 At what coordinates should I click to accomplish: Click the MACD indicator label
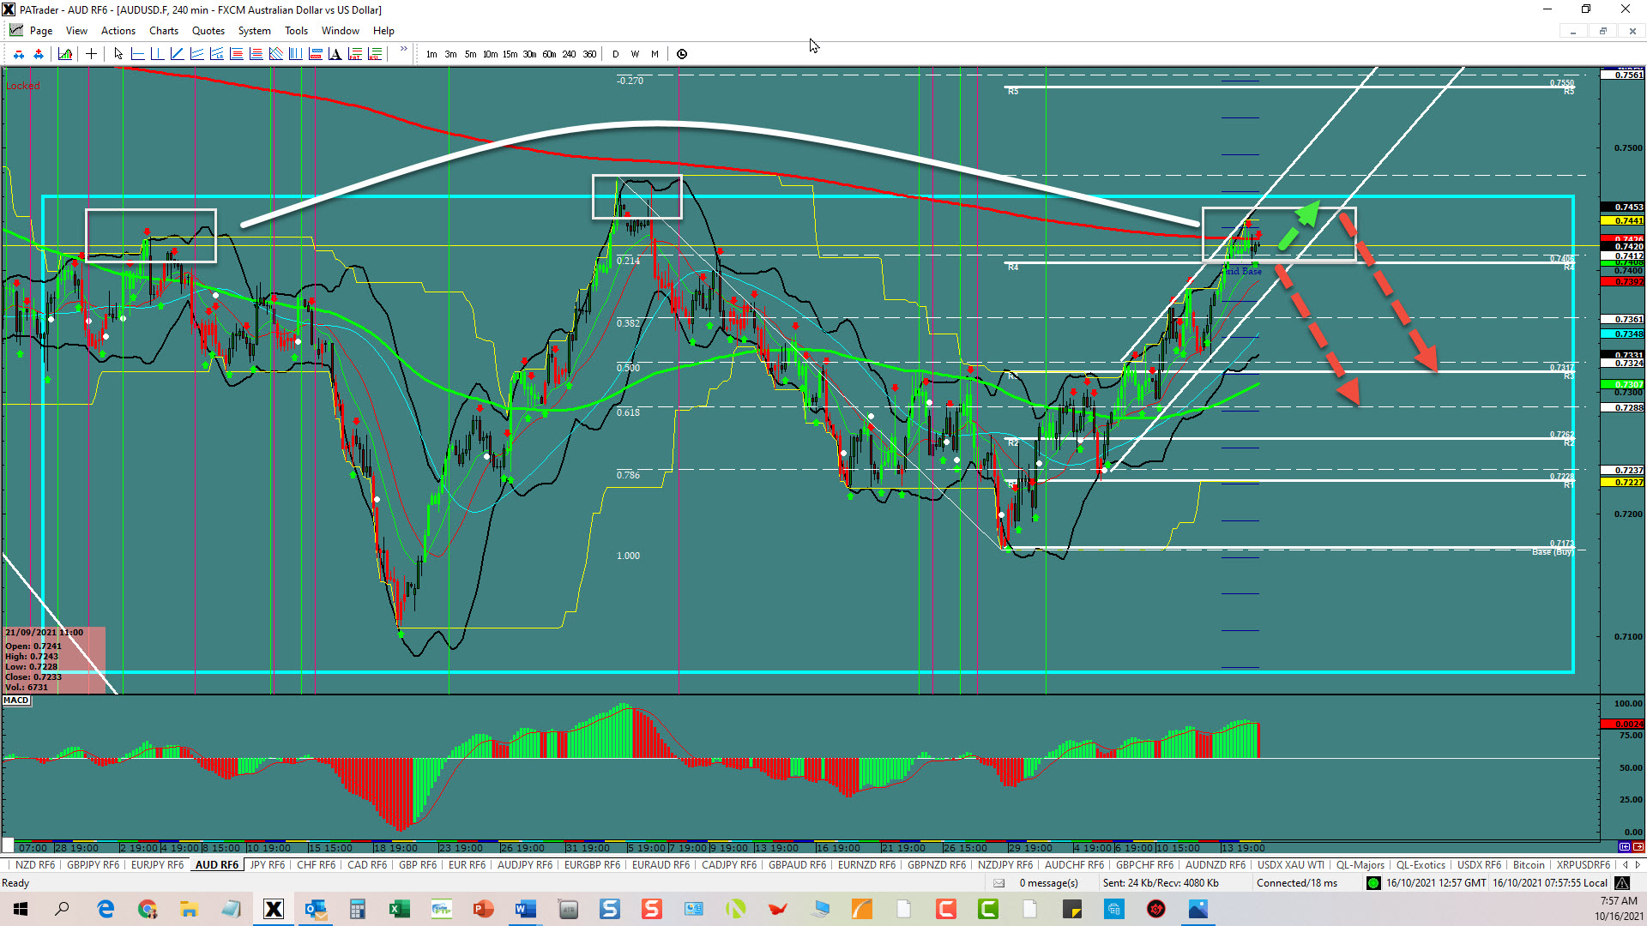tap(16, 701)
